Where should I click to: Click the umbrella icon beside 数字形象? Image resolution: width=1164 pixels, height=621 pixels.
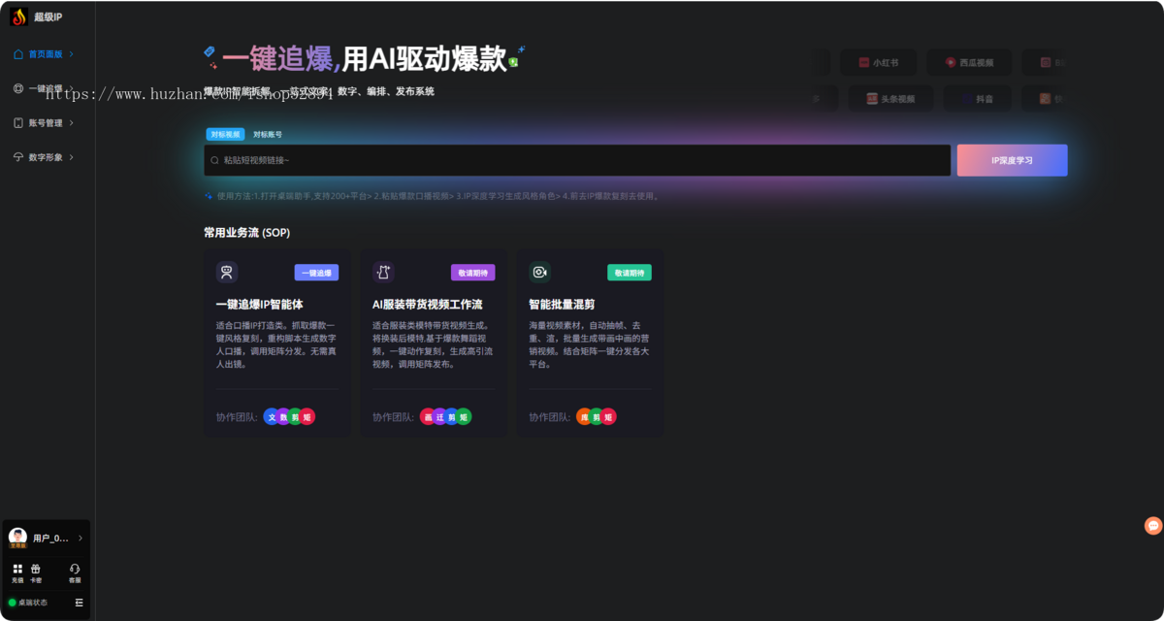coord(18,157)
